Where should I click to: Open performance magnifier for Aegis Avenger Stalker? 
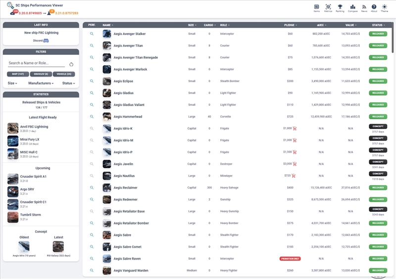click(92, 34)
